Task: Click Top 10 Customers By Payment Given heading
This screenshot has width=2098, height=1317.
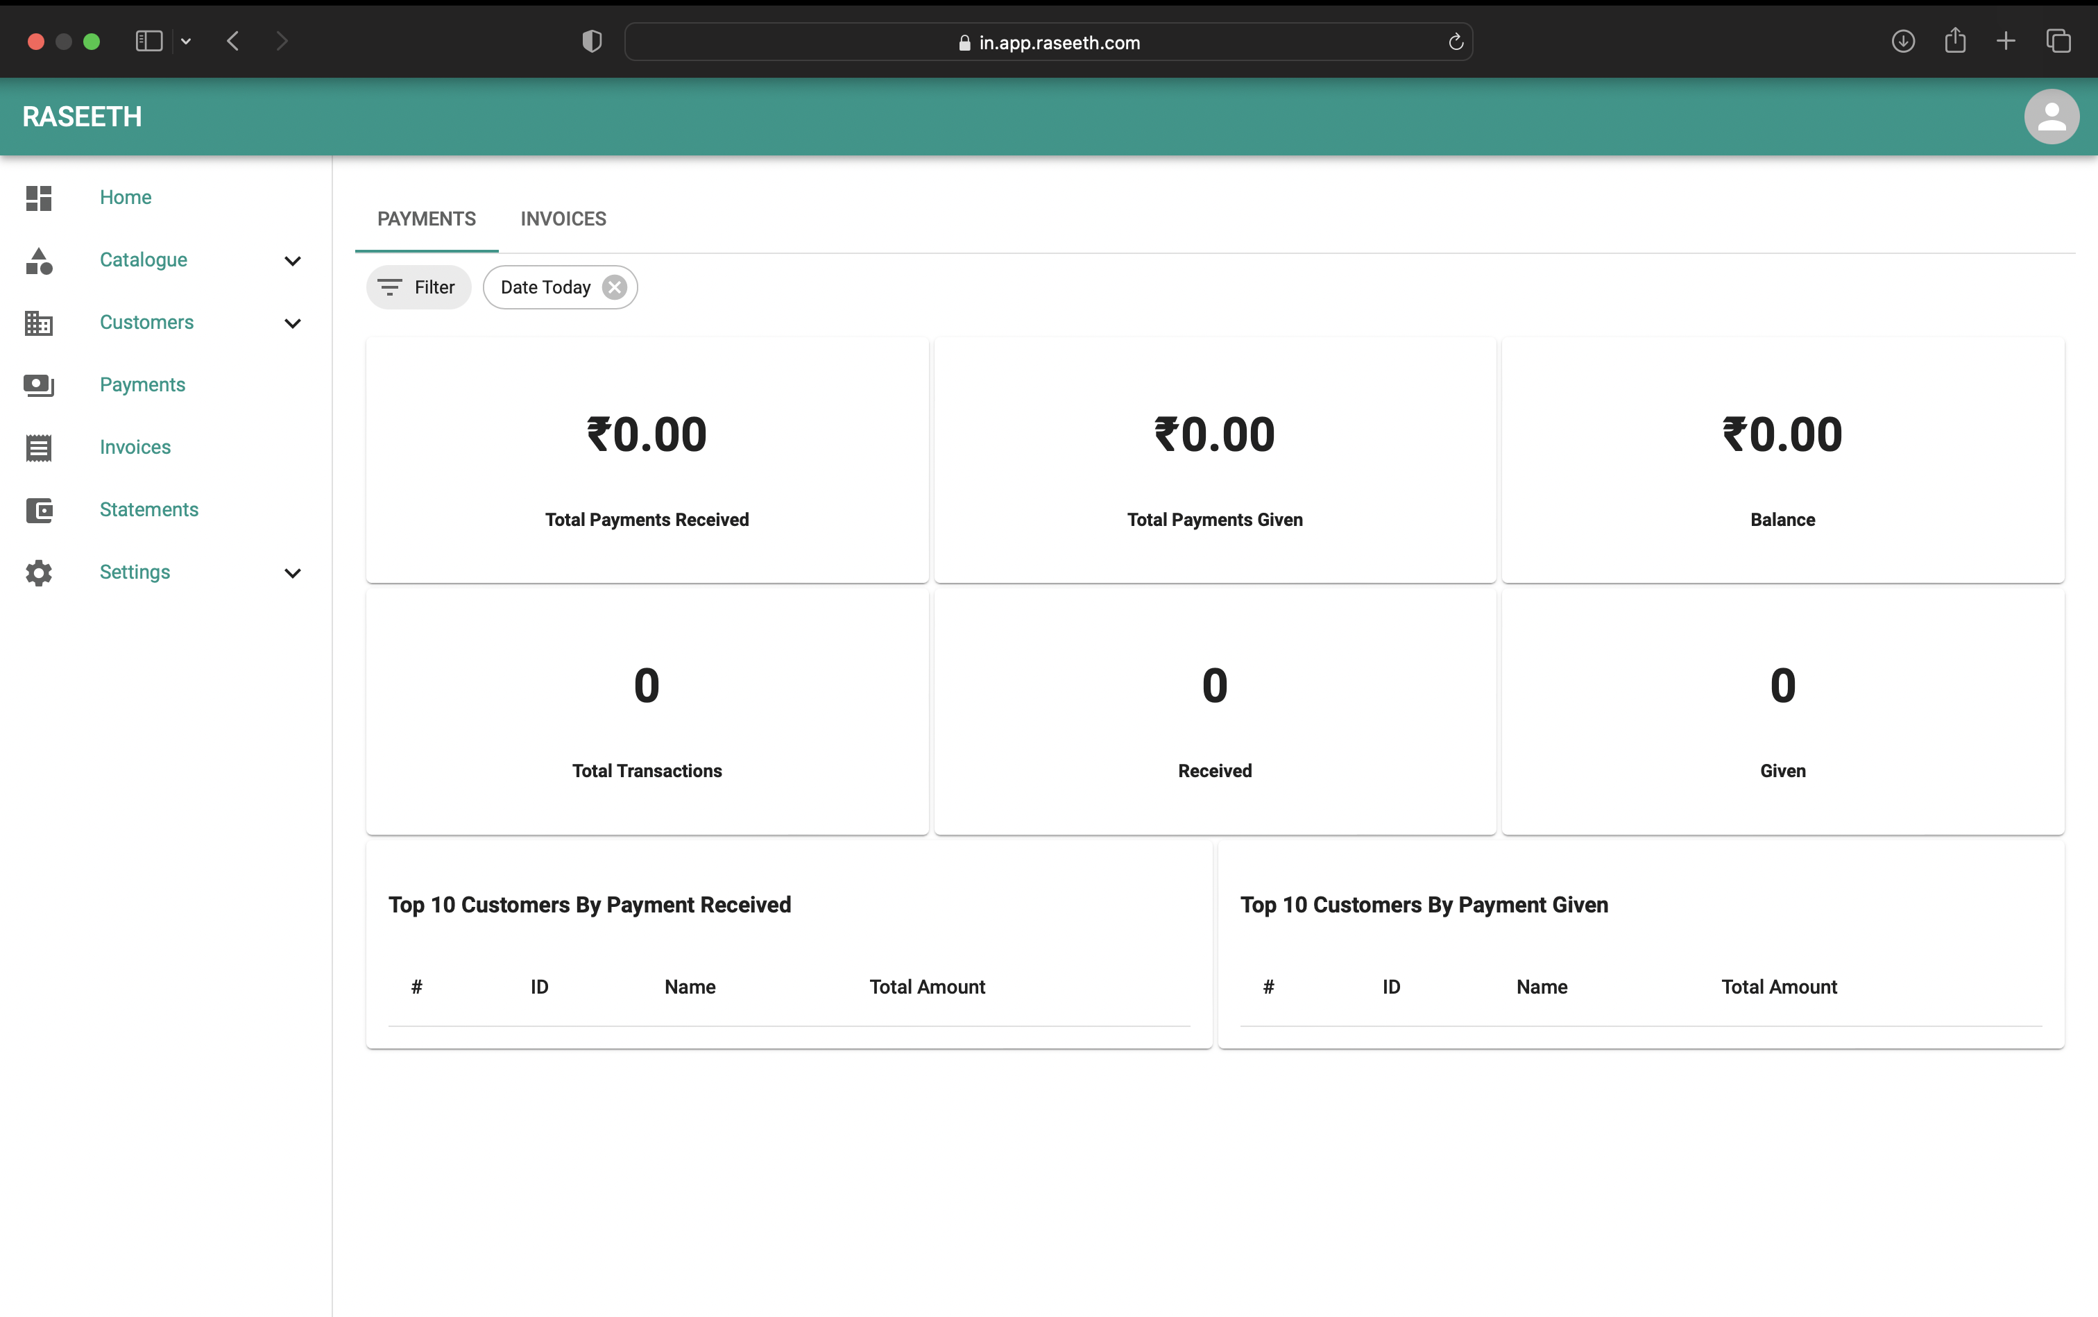Action: 1424,905
